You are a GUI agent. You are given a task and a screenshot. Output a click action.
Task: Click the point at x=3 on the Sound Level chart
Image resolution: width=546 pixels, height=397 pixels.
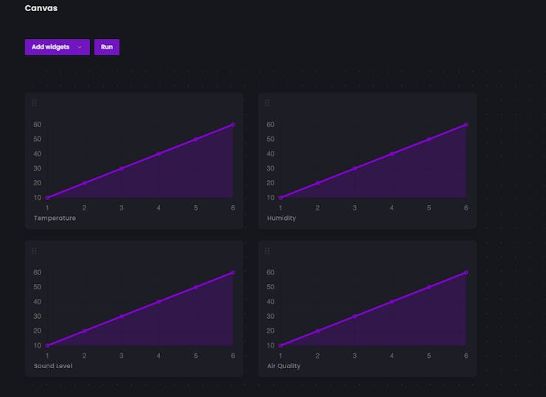(x=122, y=317)
